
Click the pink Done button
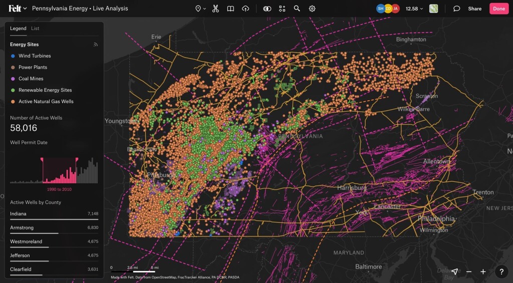click(499, 9)
